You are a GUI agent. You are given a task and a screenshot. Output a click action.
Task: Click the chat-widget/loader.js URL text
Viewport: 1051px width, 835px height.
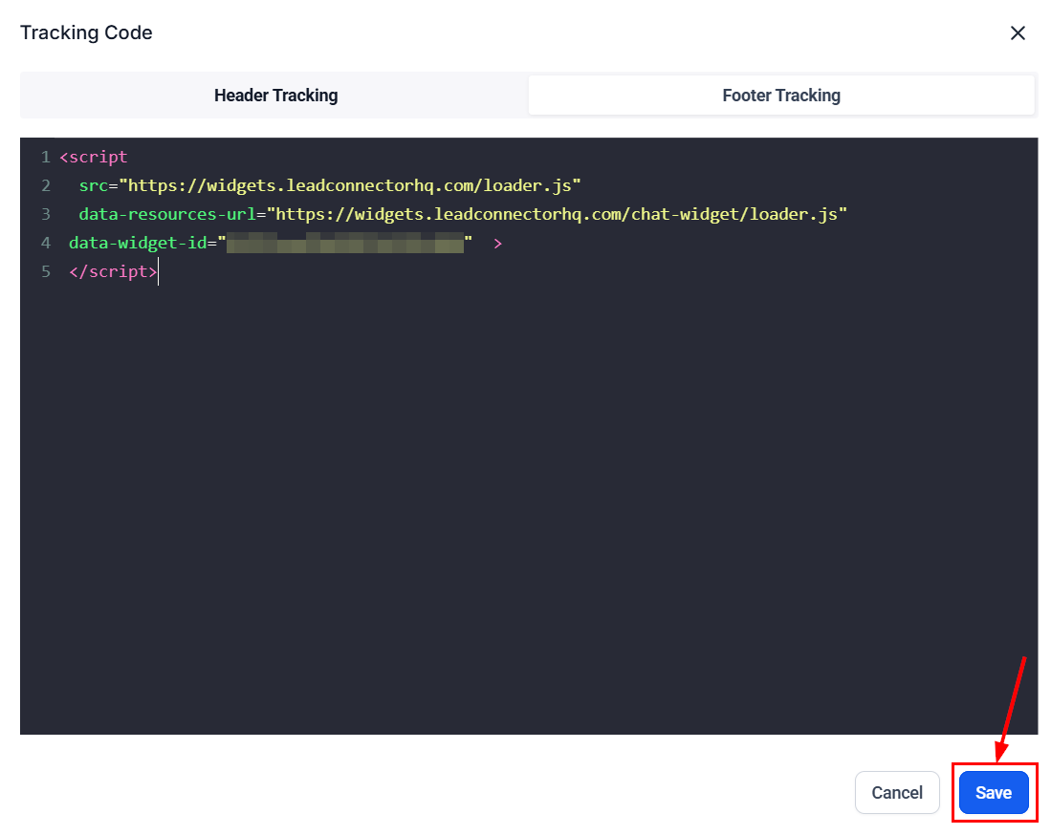(x=557, y=214)
